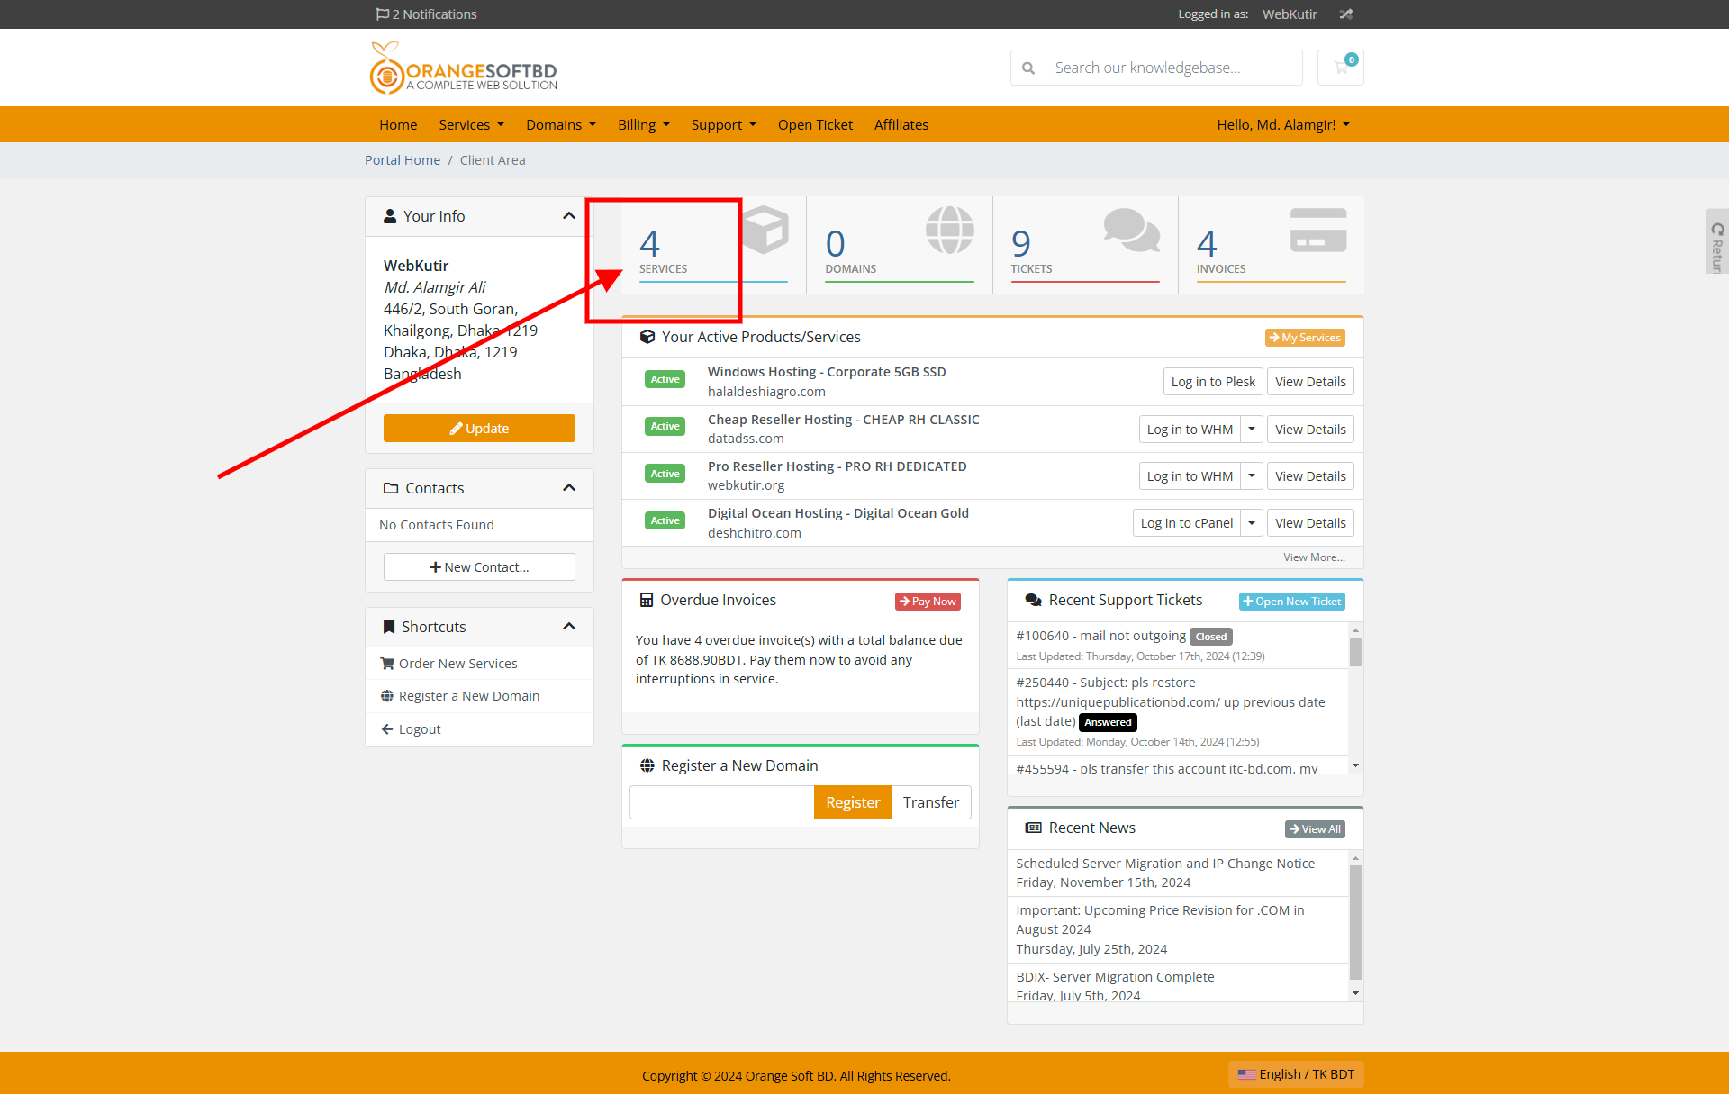Image resolution: width=1729 pixels, height=1095 pixels.
Task: Click the Invoices icon
Action: [x=1317, y=232]
